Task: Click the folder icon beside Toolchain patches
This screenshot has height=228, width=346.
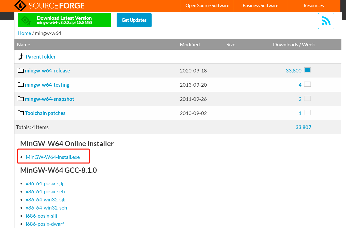Action: (x=21, y=113)
